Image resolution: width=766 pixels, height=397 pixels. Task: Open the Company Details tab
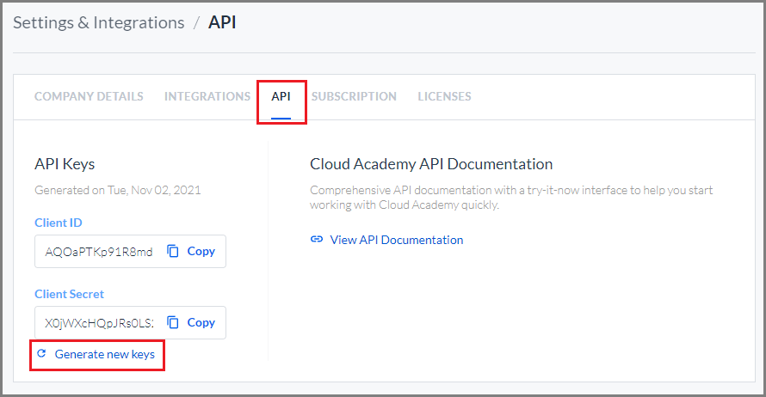click(x=89, y=96)
